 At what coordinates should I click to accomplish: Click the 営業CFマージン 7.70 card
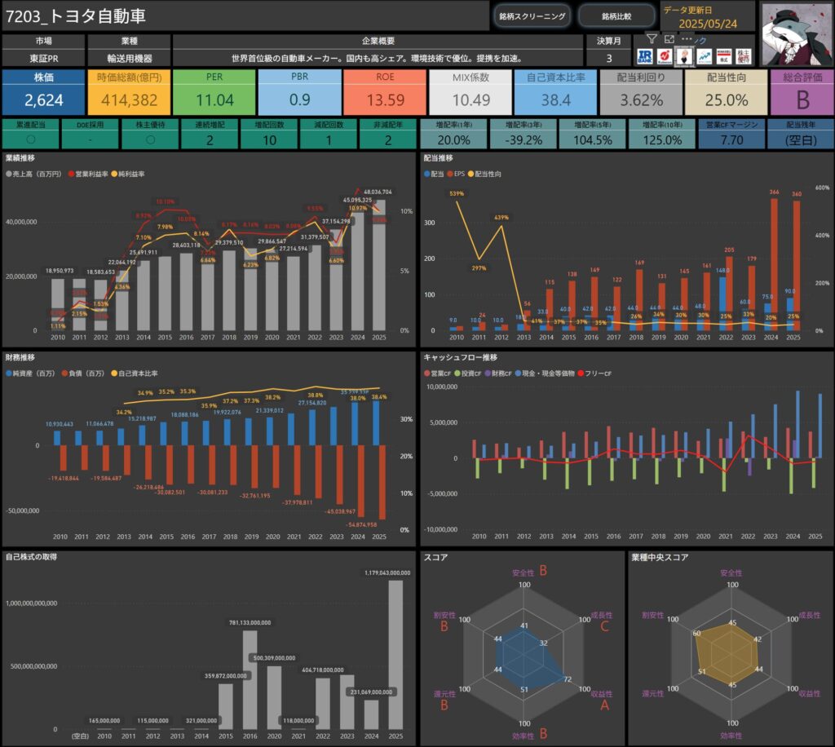coord(731,134)
